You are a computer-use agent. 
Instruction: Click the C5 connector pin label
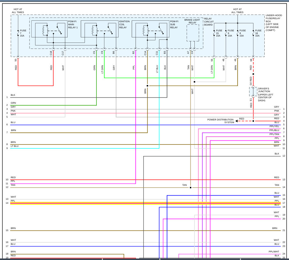tap(94, 53)
